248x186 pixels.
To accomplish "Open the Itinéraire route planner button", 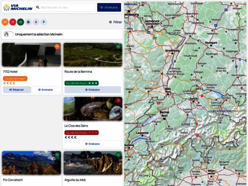I will click(x=109, y=7).
